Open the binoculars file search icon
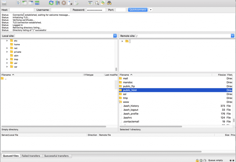The height and width of the screenshot is (162, 236). 109,3
